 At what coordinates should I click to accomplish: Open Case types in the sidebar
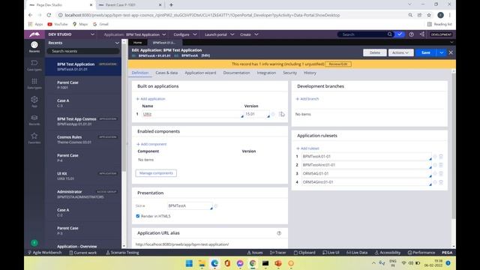point(34,65)
